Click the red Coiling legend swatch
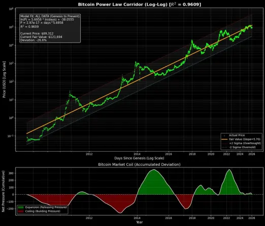This screenshot has width=265, height=226. click(x=21, y=211)
